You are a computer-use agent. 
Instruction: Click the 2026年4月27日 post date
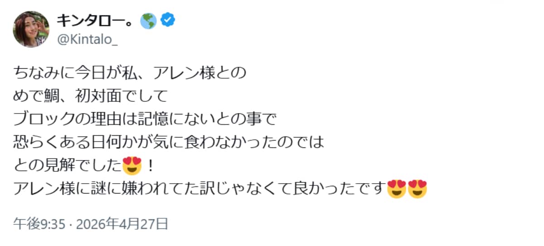(122, 223)
